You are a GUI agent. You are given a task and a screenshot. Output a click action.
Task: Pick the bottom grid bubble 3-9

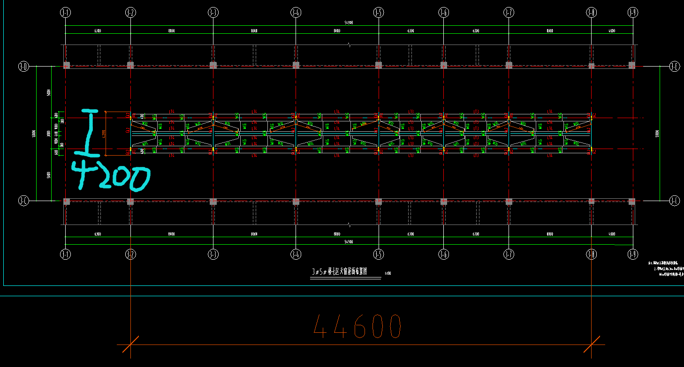632,254
